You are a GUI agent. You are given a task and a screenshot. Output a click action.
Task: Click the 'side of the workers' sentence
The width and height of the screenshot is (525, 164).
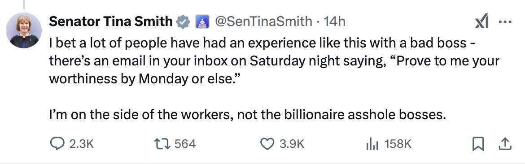click(x=247, y=115)
